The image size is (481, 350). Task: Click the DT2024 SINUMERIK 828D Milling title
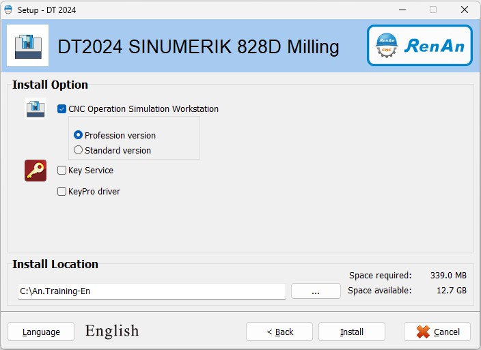pos(198,46)
